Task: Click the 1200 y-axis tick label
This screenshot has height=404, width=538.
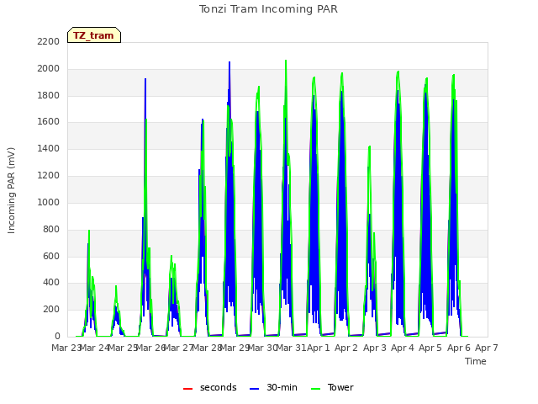Action: pos(49,175)
